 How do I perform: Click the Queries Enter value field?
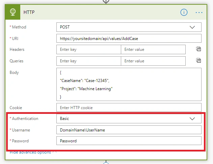point(153,61)
